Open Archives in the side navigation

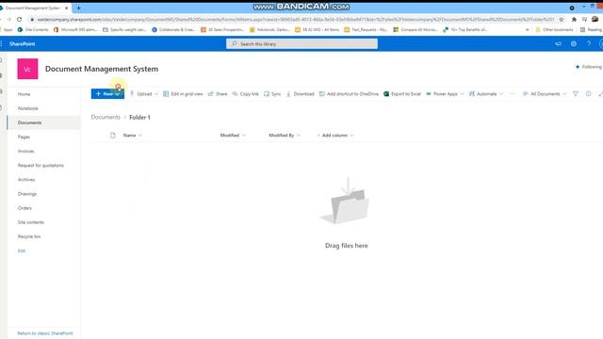click(x=26, y=180)
